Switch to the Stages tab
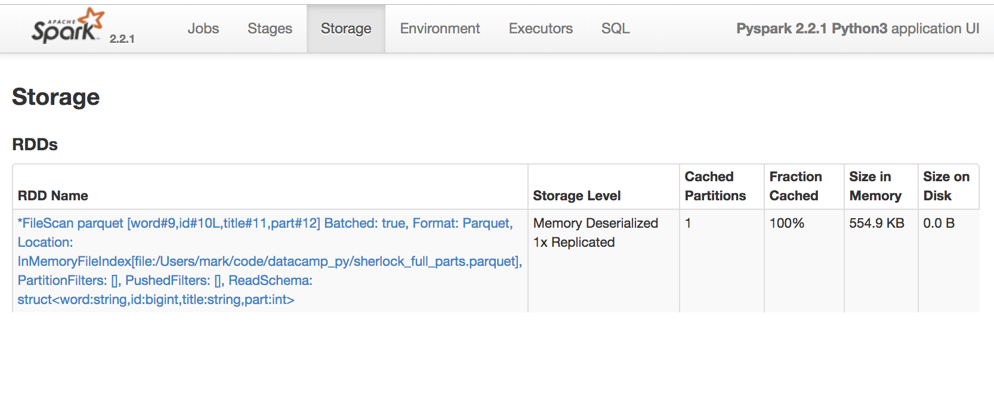 270,29
